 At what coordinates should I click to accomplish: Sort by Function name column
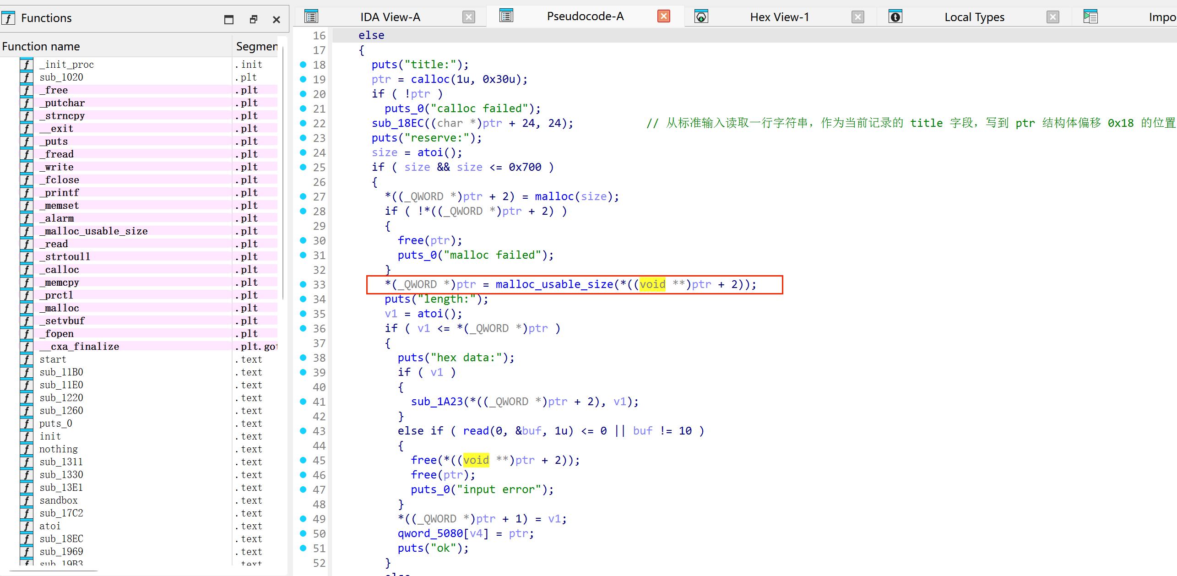tap(116, 46)
